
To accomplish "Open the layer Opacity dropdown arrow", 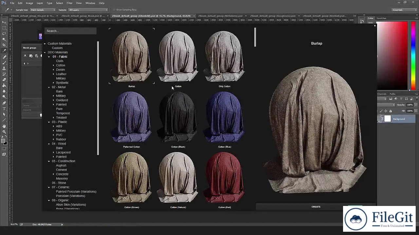I will (x=416, y=105).
